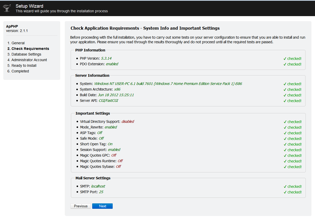Click the checkmark icon for System Architecture
This screenshot has height=219, width=315.
[x=285, y=90]
